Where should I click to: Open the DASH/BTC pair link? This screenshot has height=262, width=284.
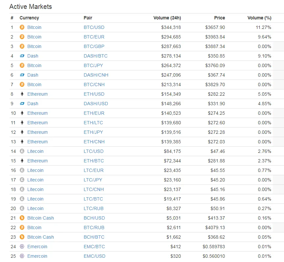point(95,56)
